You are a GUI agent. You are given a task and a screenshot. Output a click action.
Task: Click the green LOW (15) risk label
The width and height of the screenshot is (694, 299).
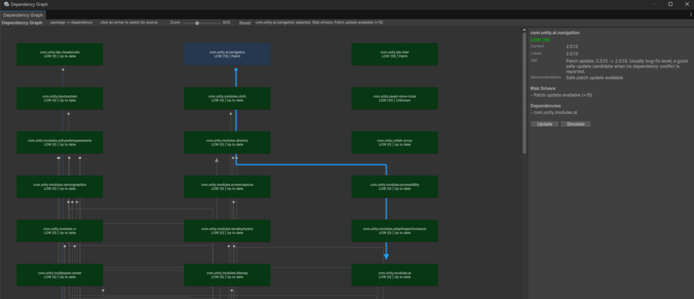click(540, 40)
